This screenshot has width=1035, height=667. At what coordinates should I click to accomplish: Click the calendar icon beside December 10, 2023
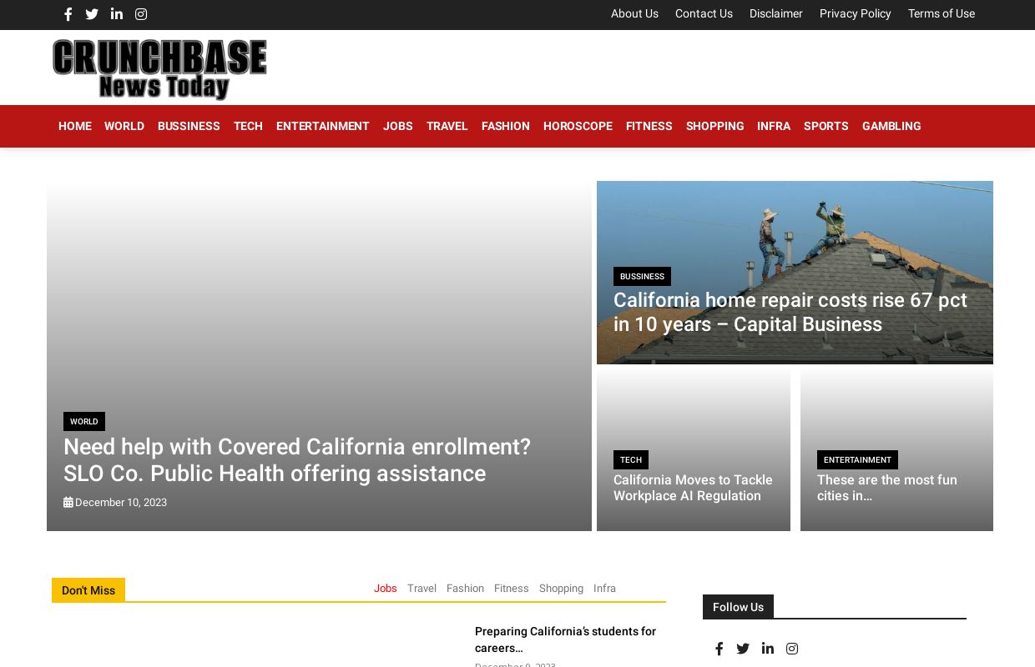(x=69, y=502)
